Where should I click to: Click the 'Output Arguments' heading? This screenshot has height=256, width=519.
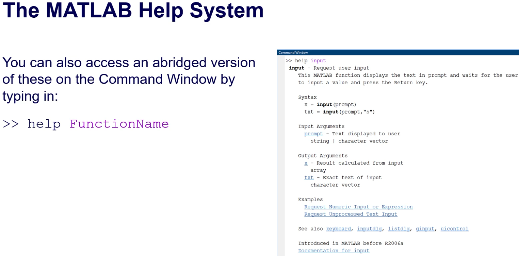click(323, 156)
